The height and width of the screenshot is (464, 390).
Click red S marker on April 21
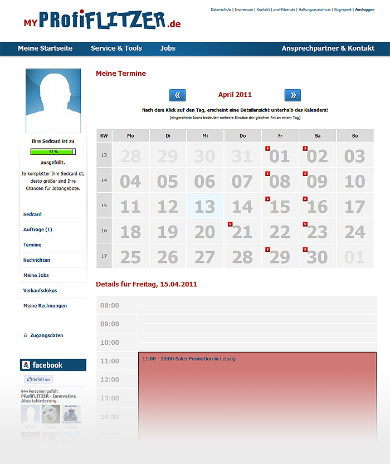230,224
